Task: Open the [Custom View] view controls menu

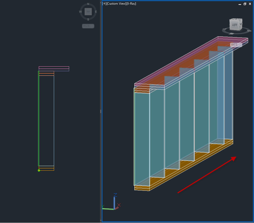Action: click(x=116, y=4)
